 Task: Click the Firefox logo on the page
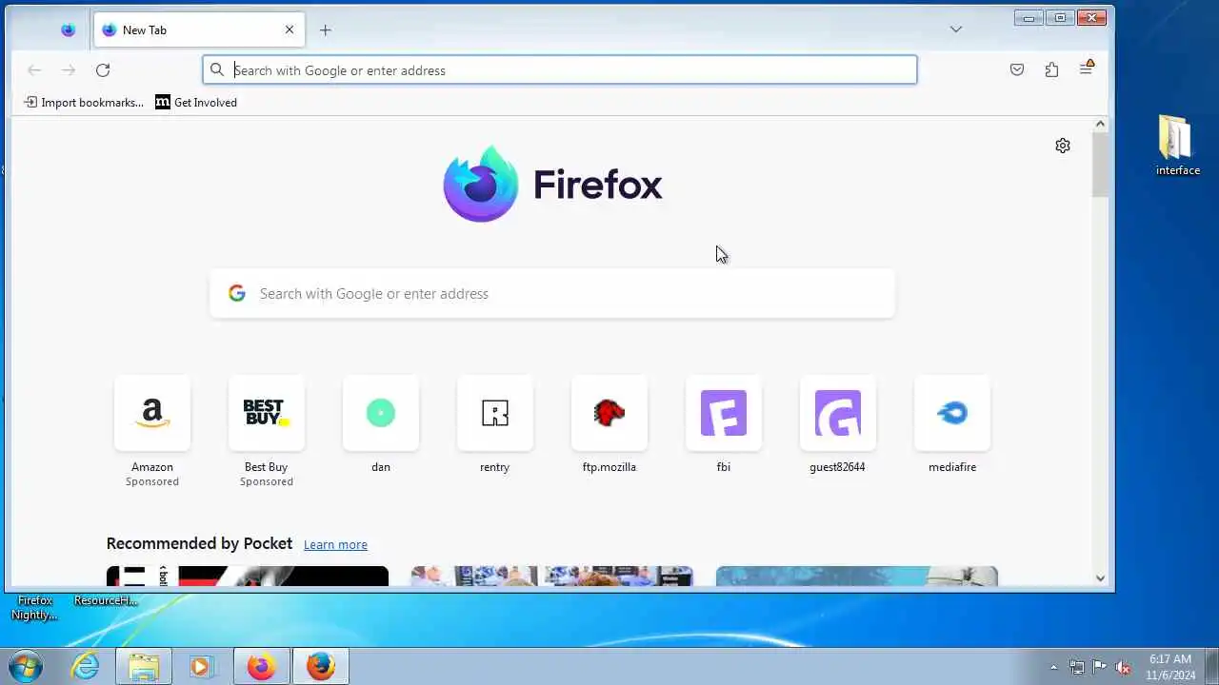tap(552, 184)
